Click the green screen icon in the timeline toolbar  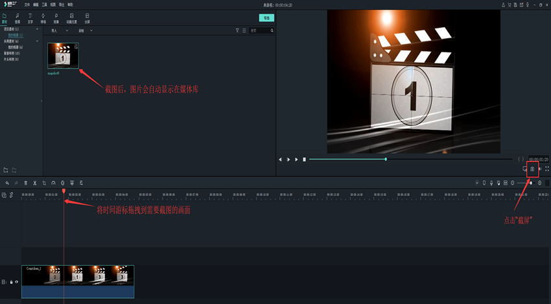click(x=72, y=183)
